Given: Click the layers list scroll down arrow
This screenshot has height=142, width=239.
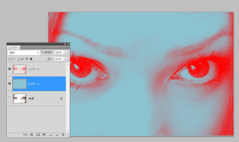Looking at the screenshot, I should [68, 131].
